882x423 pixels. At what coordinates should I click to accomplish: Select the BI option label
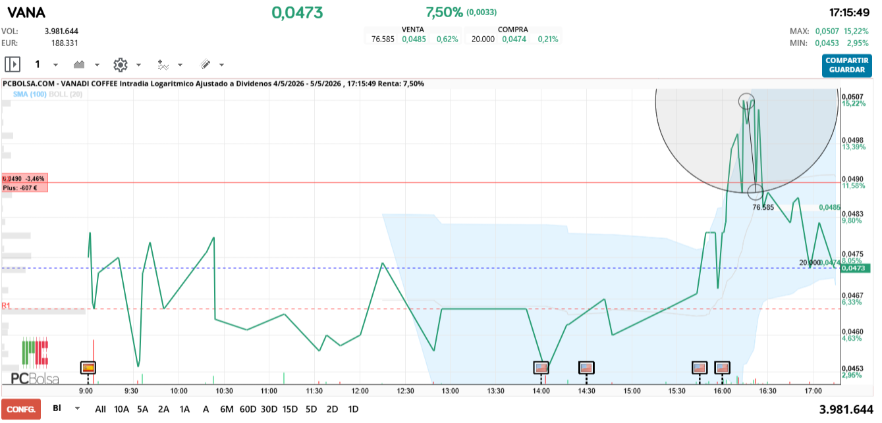[x=57, y=409]
